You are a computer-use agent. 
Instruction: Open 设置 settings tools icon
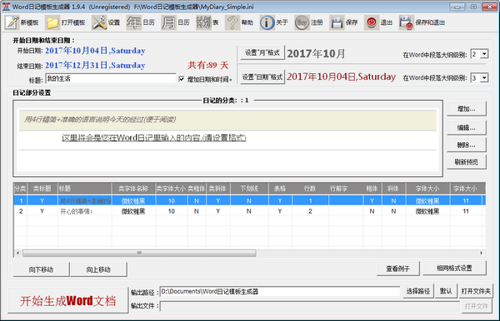[99, 22]
